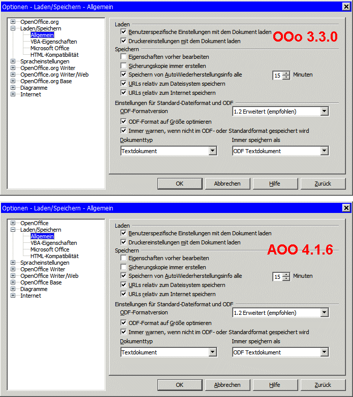Select OpenOffice.org Base in the tree

coord(46,81)
